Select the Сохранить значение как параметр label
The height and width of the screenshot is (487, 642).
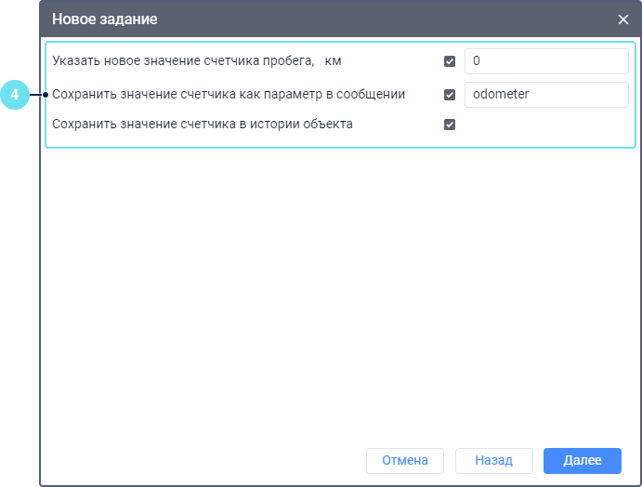(229, 94)
